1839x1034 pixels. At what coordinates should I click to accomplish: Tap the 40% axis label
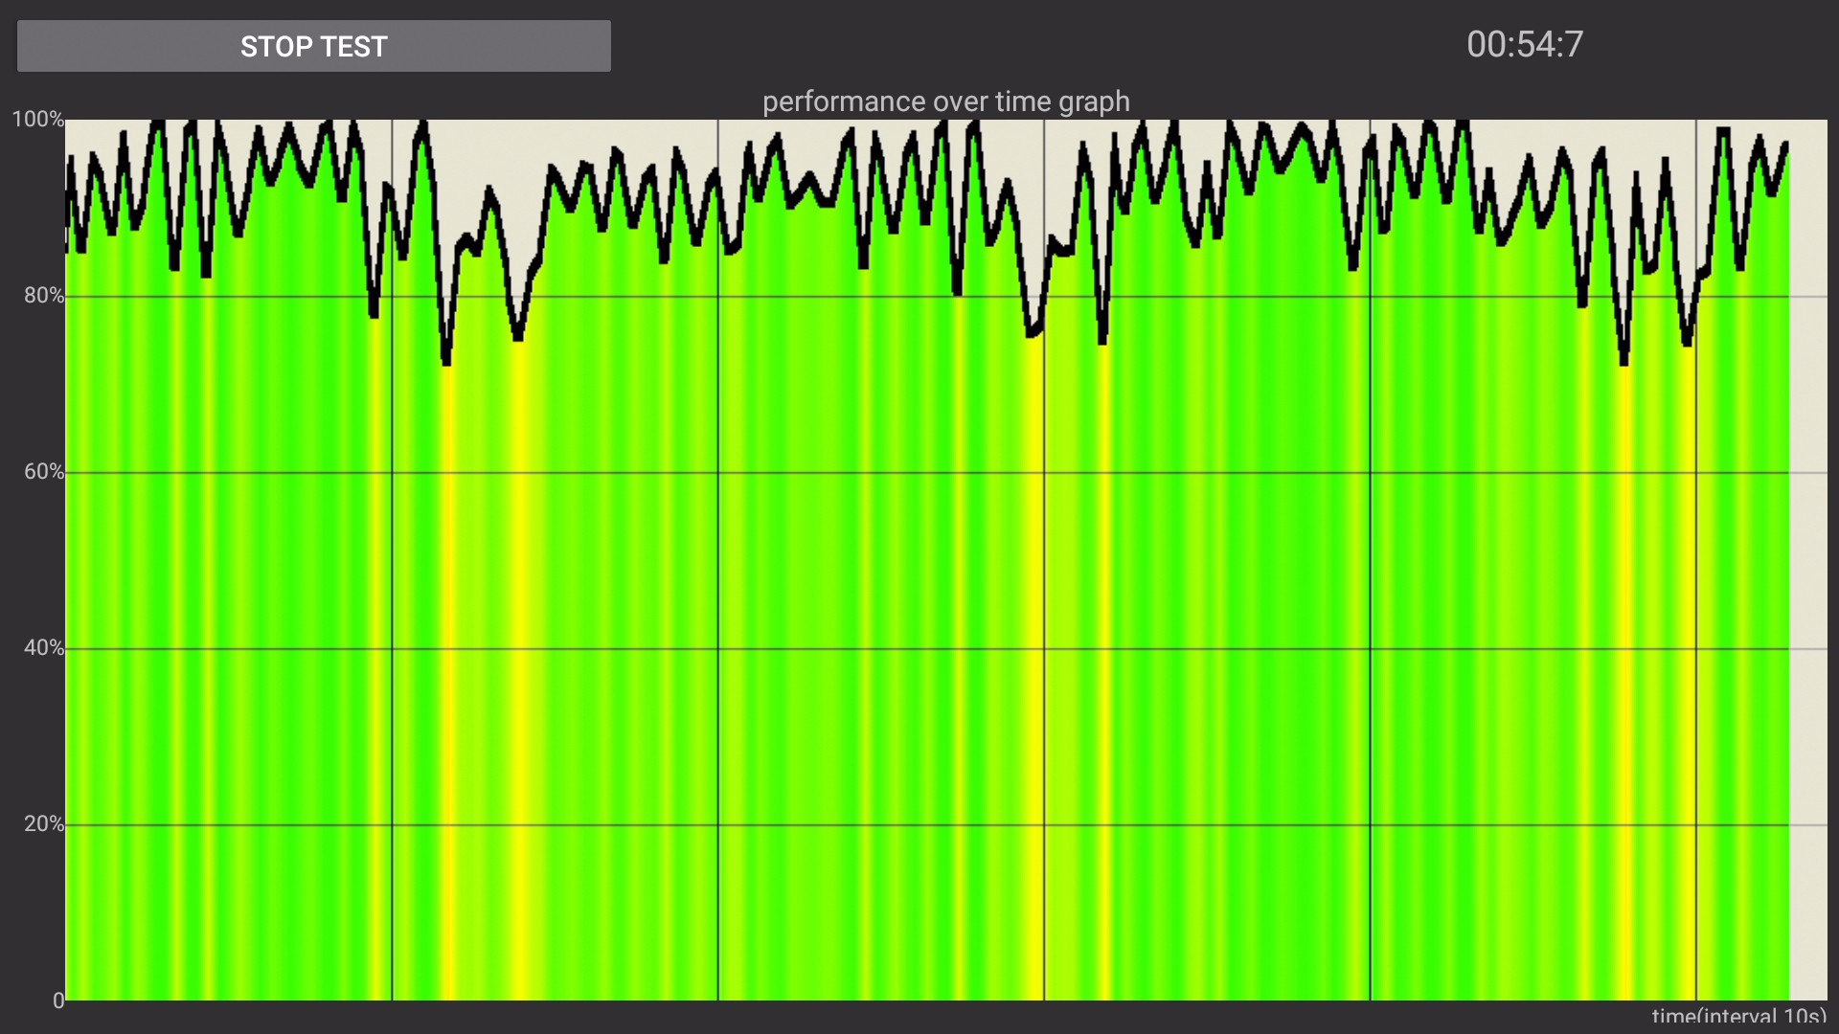point(43,648)
